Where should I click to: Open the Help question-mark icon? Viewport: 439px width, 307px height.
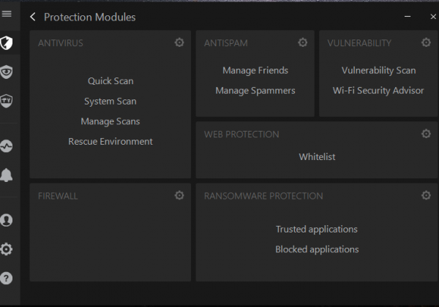tap(6, 278)
